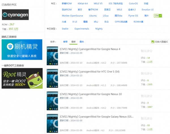This screenshot has width=170, height=134.
Task: Switch to the 最热 sort tab
Action: [x=82, y=42]
